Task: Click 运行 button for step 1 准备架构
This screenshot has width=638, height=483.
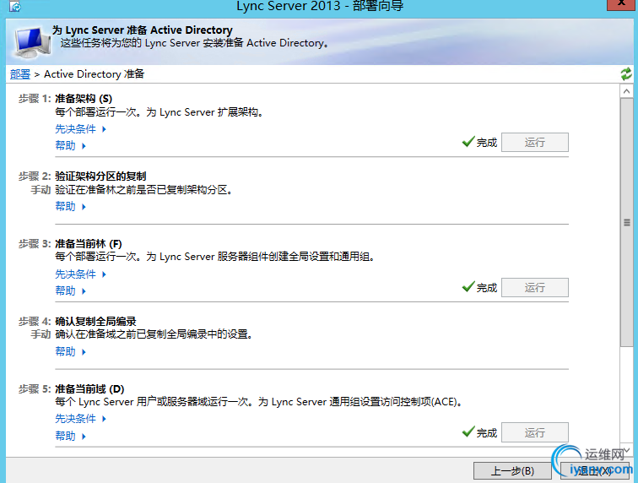Action: click(535, 142)
